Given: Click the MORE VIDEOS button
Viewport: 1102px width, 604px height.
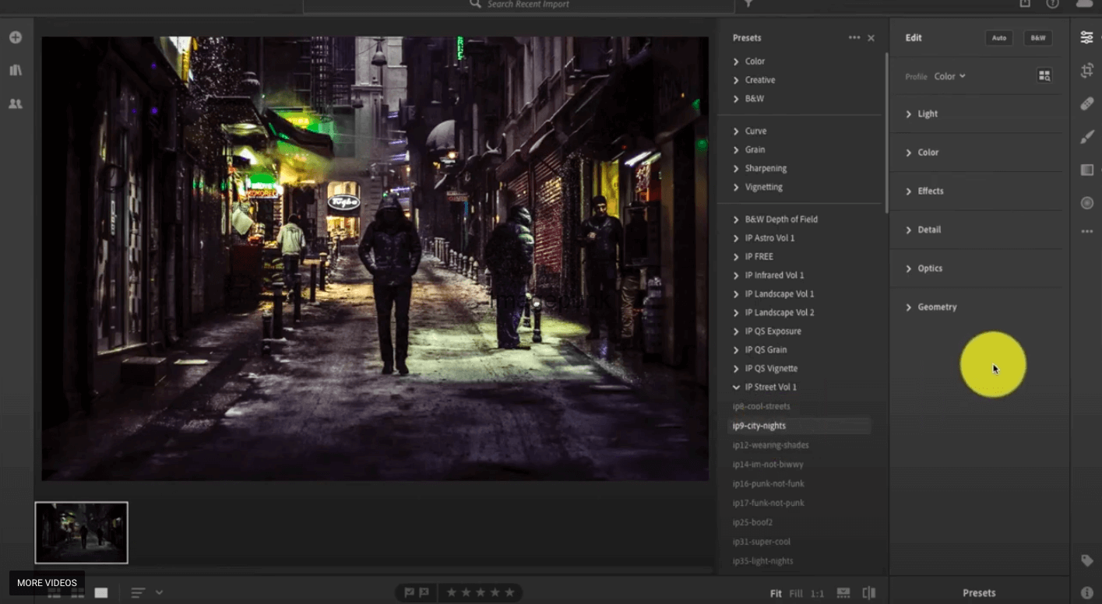Looking at the screenshot, I should pyautogui.click(x=47, y=582).
